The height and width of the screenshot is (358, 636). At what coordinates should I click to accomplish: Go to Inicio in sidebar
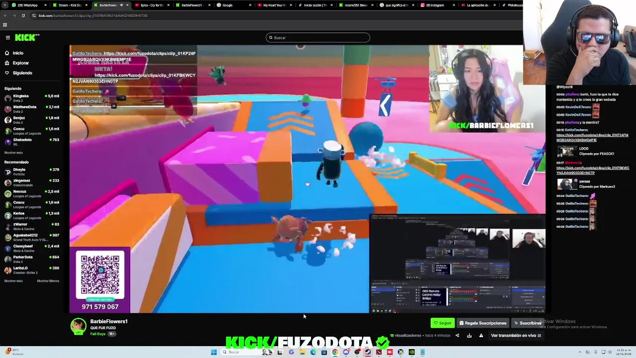(x=18, y=53)
